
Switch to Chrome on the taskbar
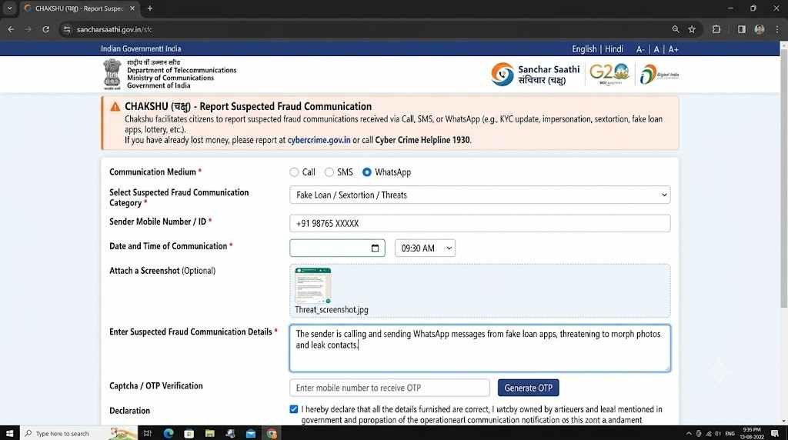272,433
